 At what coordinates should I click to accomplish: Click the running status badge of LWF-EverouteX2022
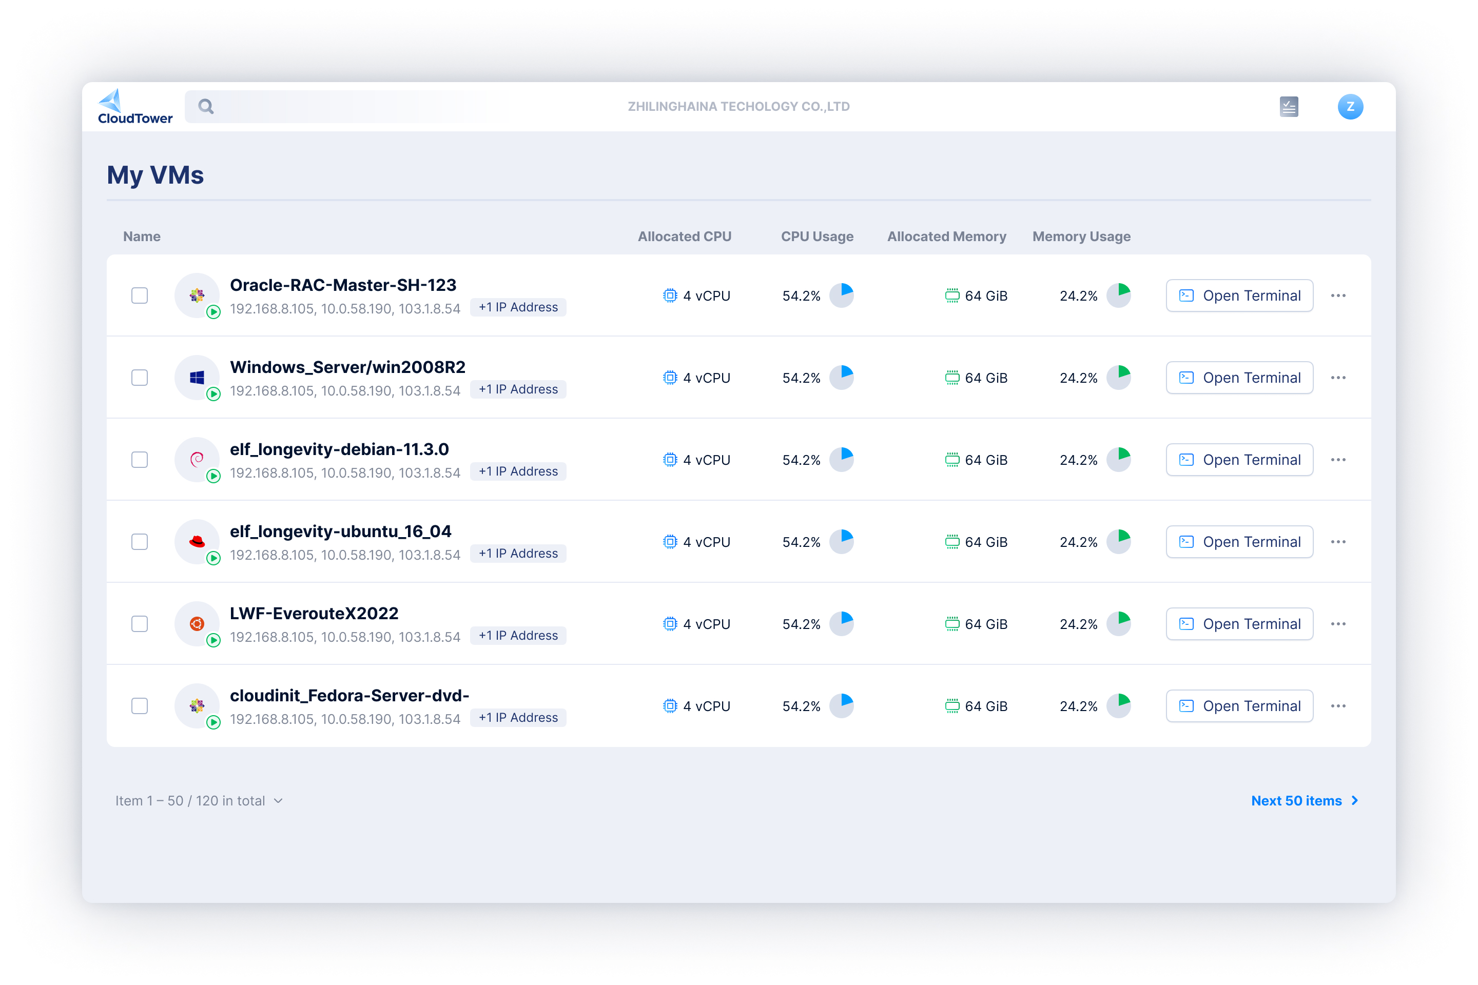click(213, 640)
